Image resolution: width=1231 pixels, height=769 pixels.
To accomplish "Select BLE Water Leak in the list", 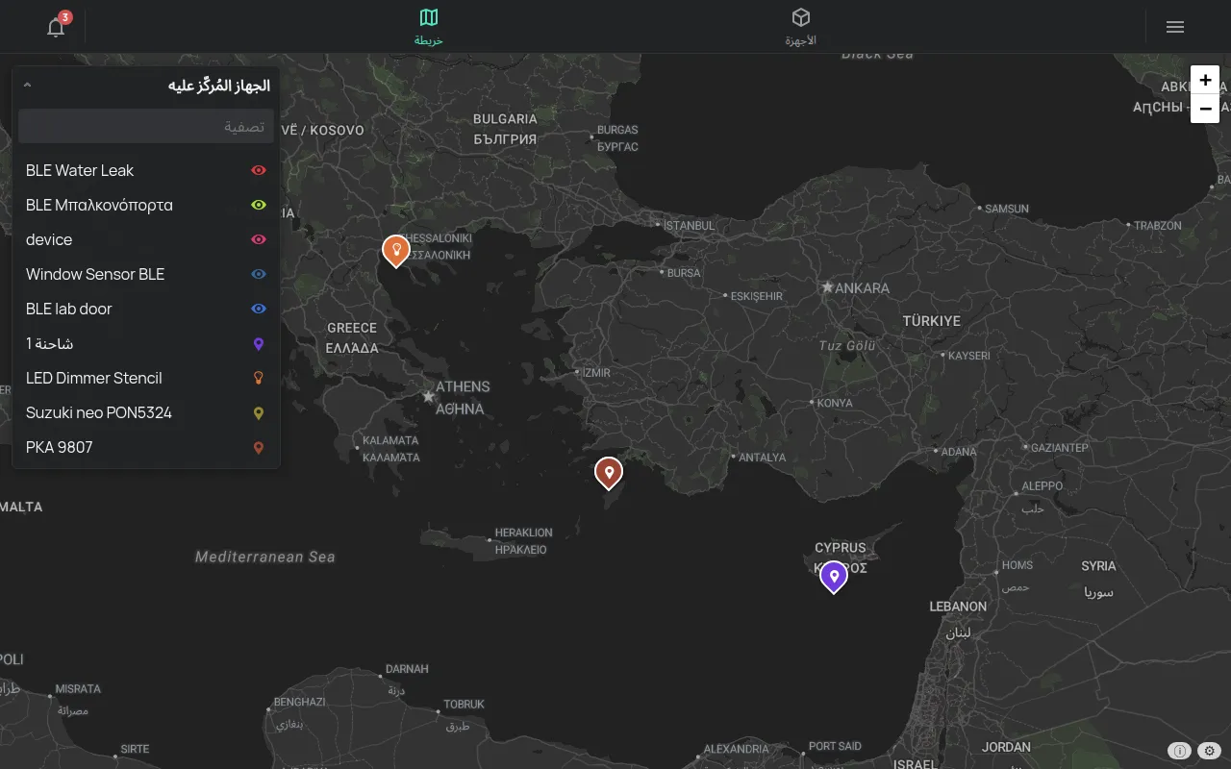I will pyautogui.click(x=146, y=170).
